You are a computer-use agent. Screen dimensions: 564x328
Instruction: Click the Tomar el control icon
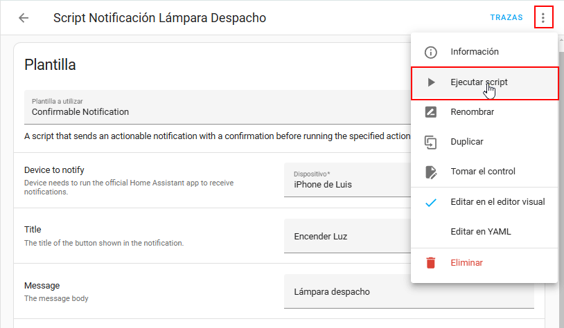[x=431, y=172]
